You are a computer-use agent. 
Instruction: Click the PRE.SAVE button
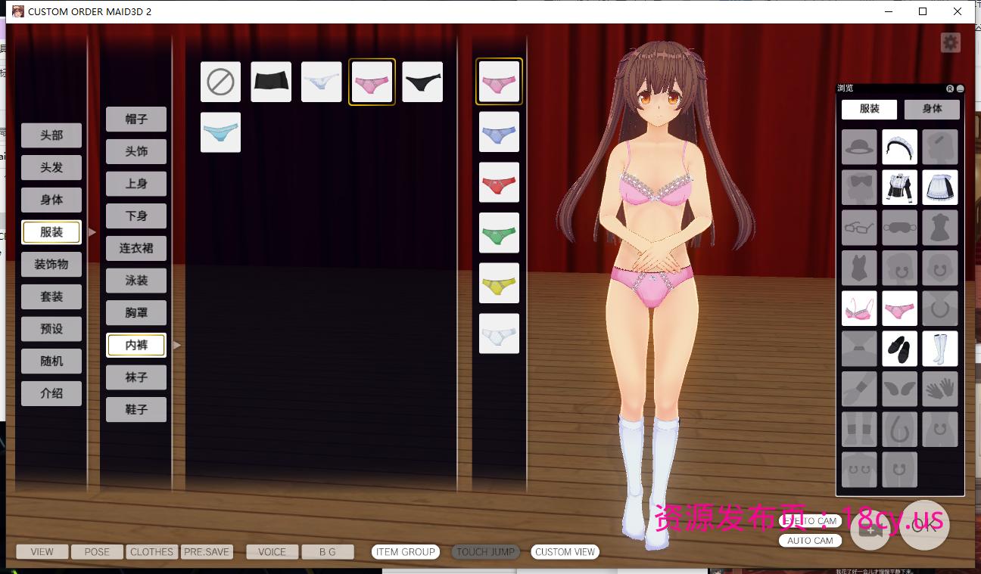click(207, 552)
